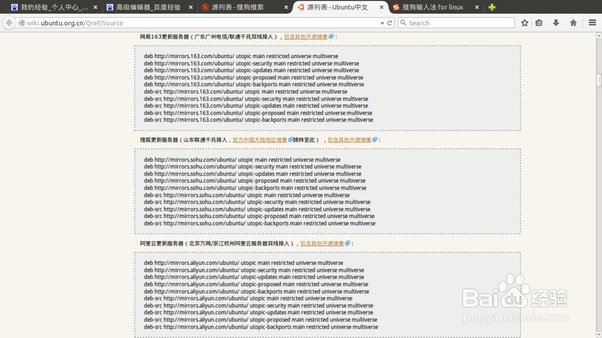
Task: Click line deb-src mirrors.163.com utopic main
Action: [246, 91]
